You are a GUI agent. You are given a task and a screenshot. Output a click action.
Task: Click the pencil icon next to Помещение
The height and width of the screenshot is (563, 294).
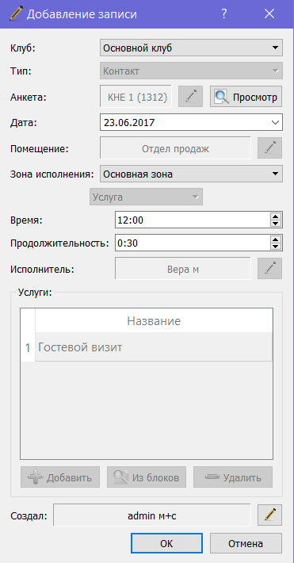coord(269,148)
